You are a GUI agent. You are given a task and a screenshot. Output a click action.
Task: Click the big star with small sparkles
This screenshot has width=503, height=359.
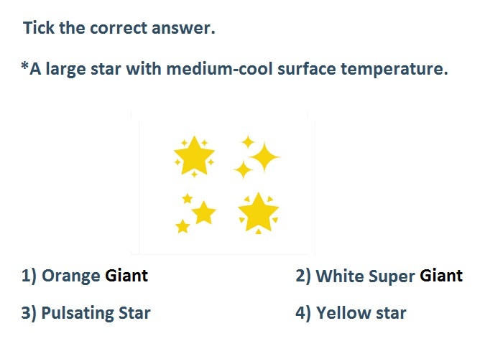(x=194, y=156)
